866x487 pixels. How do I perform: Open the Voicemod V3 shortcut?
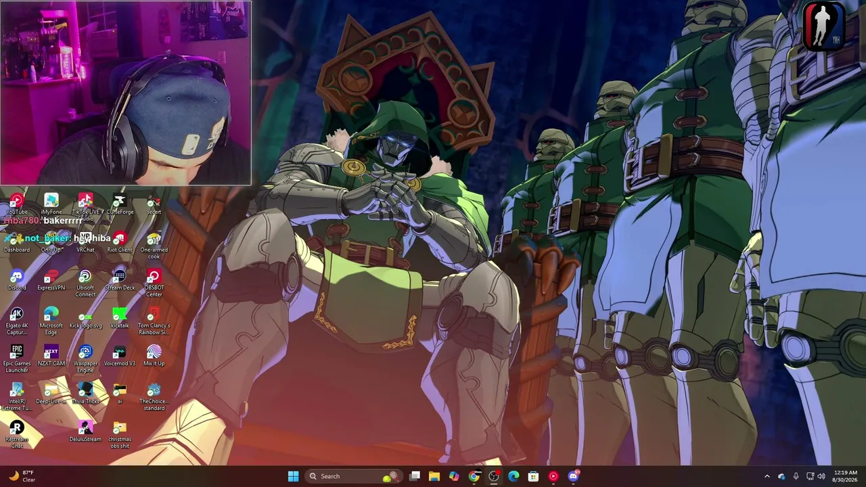click(x=120, y=356)
